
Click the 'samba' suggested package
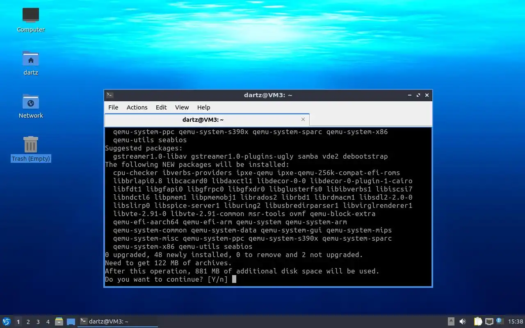[x=308, y=156]
